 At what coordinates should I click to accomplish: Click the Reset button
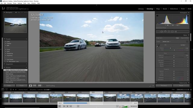[181, 85]
